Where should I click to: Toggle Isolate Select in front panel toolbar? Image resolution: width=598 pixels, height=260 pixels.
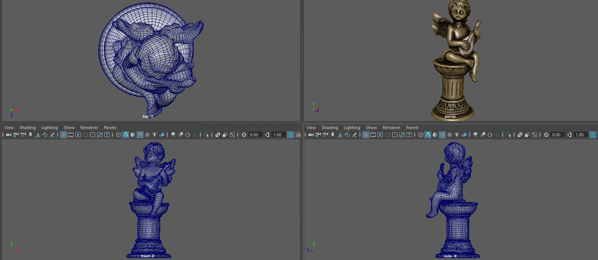[x=206, y=135]
